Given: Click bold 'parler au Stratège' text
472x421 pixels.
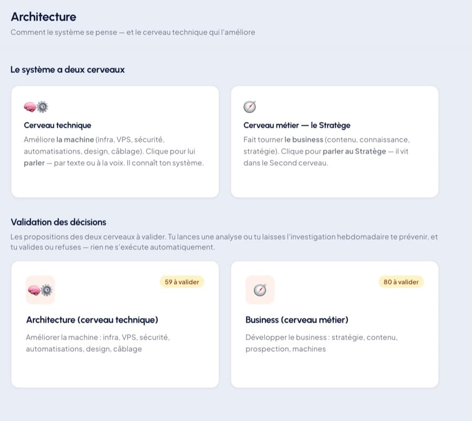Looking at the screenshot, I should (355, 151).
